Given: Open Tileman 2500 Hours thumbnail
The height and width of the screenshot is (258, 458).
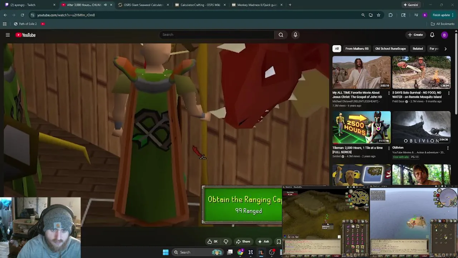Looking at the screenshot, I should click(361, 127).
